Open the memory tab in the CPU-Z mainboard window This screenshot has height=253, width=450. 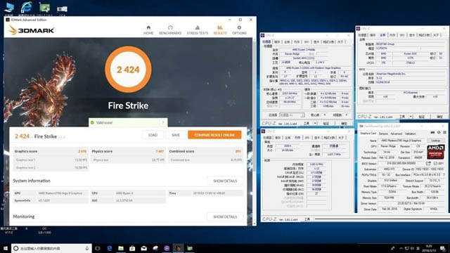[392, 35]
